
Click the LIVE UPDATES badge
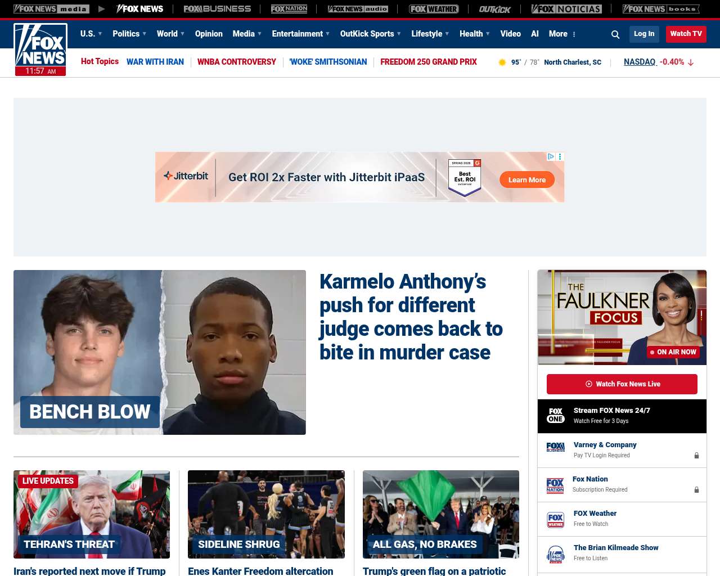pos(48,481)
